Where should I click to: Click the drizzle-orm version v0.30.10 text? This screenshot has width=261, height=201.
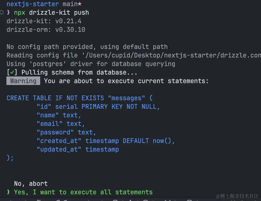point(70,30)
